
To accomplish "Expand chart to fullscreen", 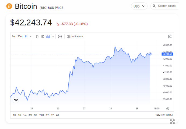I will click(172, 121).
